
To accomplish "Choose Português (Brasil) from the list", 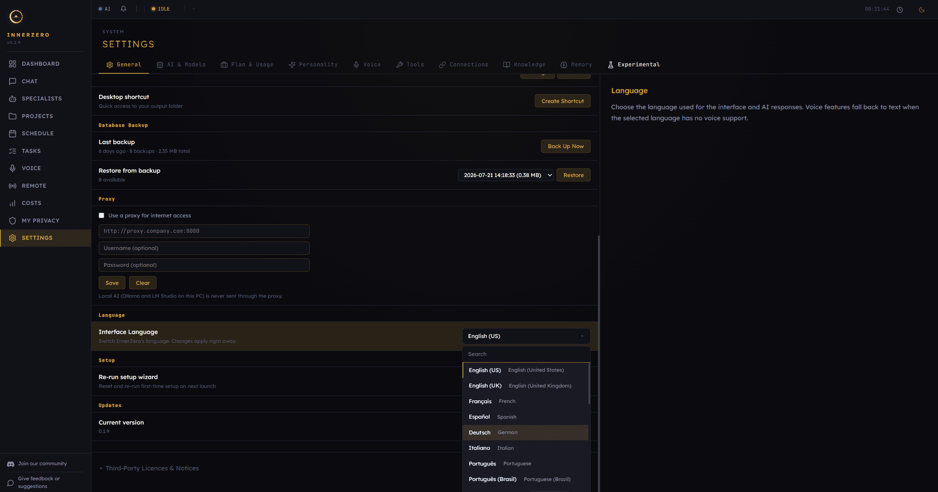I will [526, 479].
